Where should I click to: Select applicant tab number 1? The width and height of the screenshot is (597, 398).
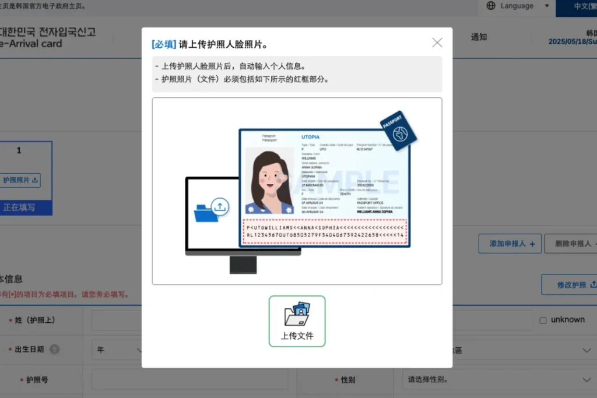pos(19,150)
